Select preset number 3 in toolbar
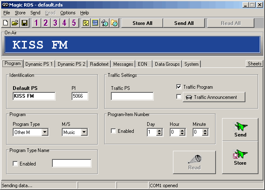This screenshot has height=190, width=265. 55,23
